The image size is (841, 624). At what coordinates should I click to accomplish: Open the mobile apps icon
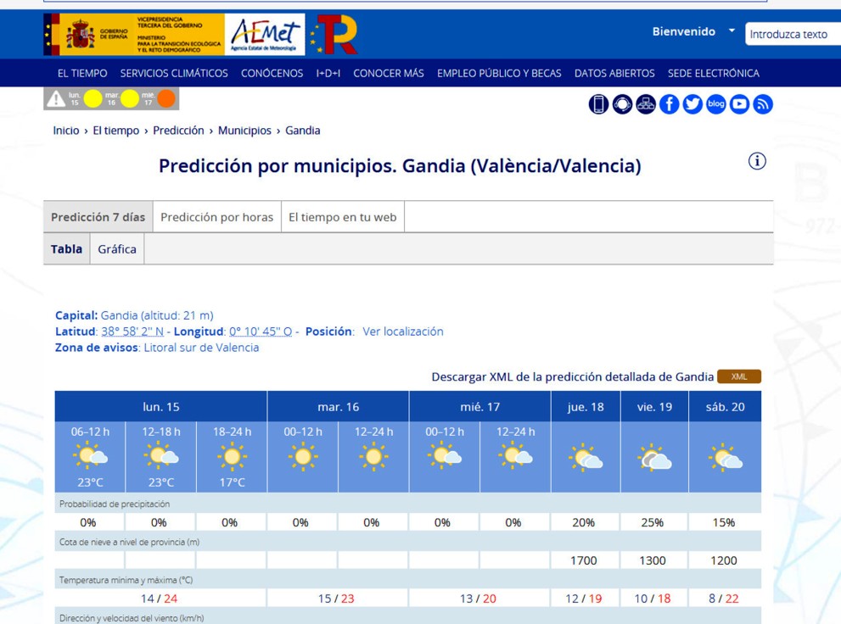pyautogui.click(x=598, y=104)
